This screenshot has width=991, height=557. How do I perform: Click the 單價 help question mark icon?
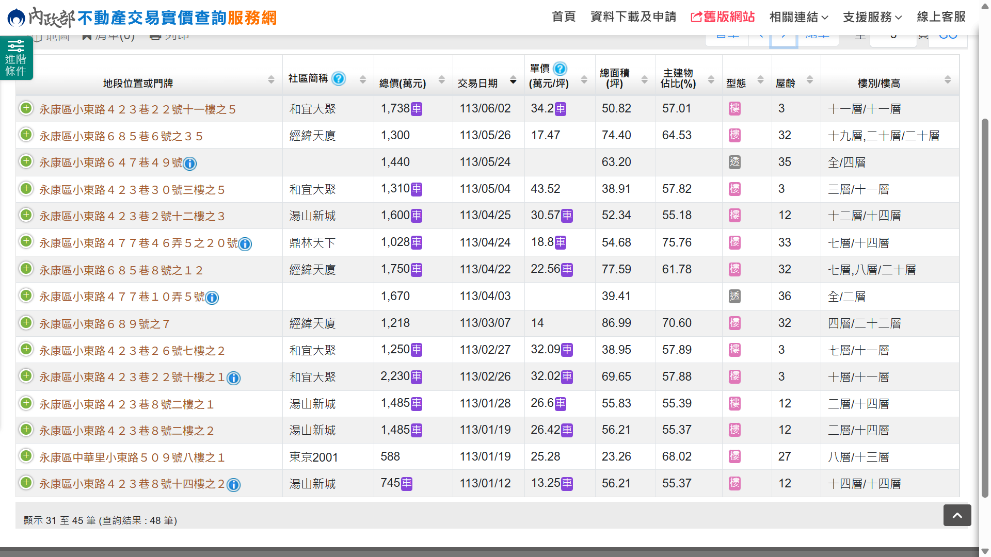560,68
